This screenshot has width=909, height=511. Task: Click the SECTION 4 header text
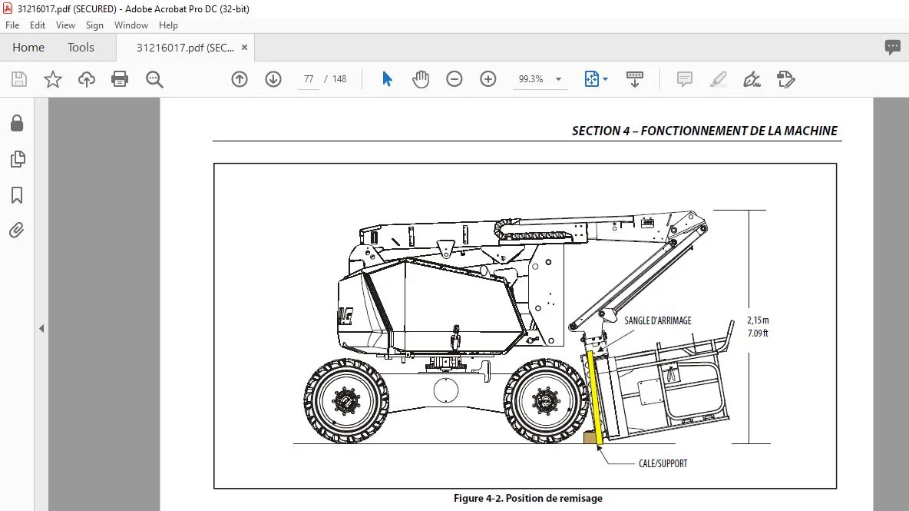[704, 131]
